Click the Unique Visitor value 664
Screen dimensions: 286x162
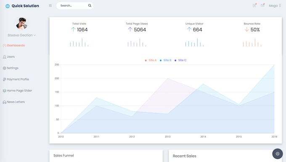click(x=198, y=30)
